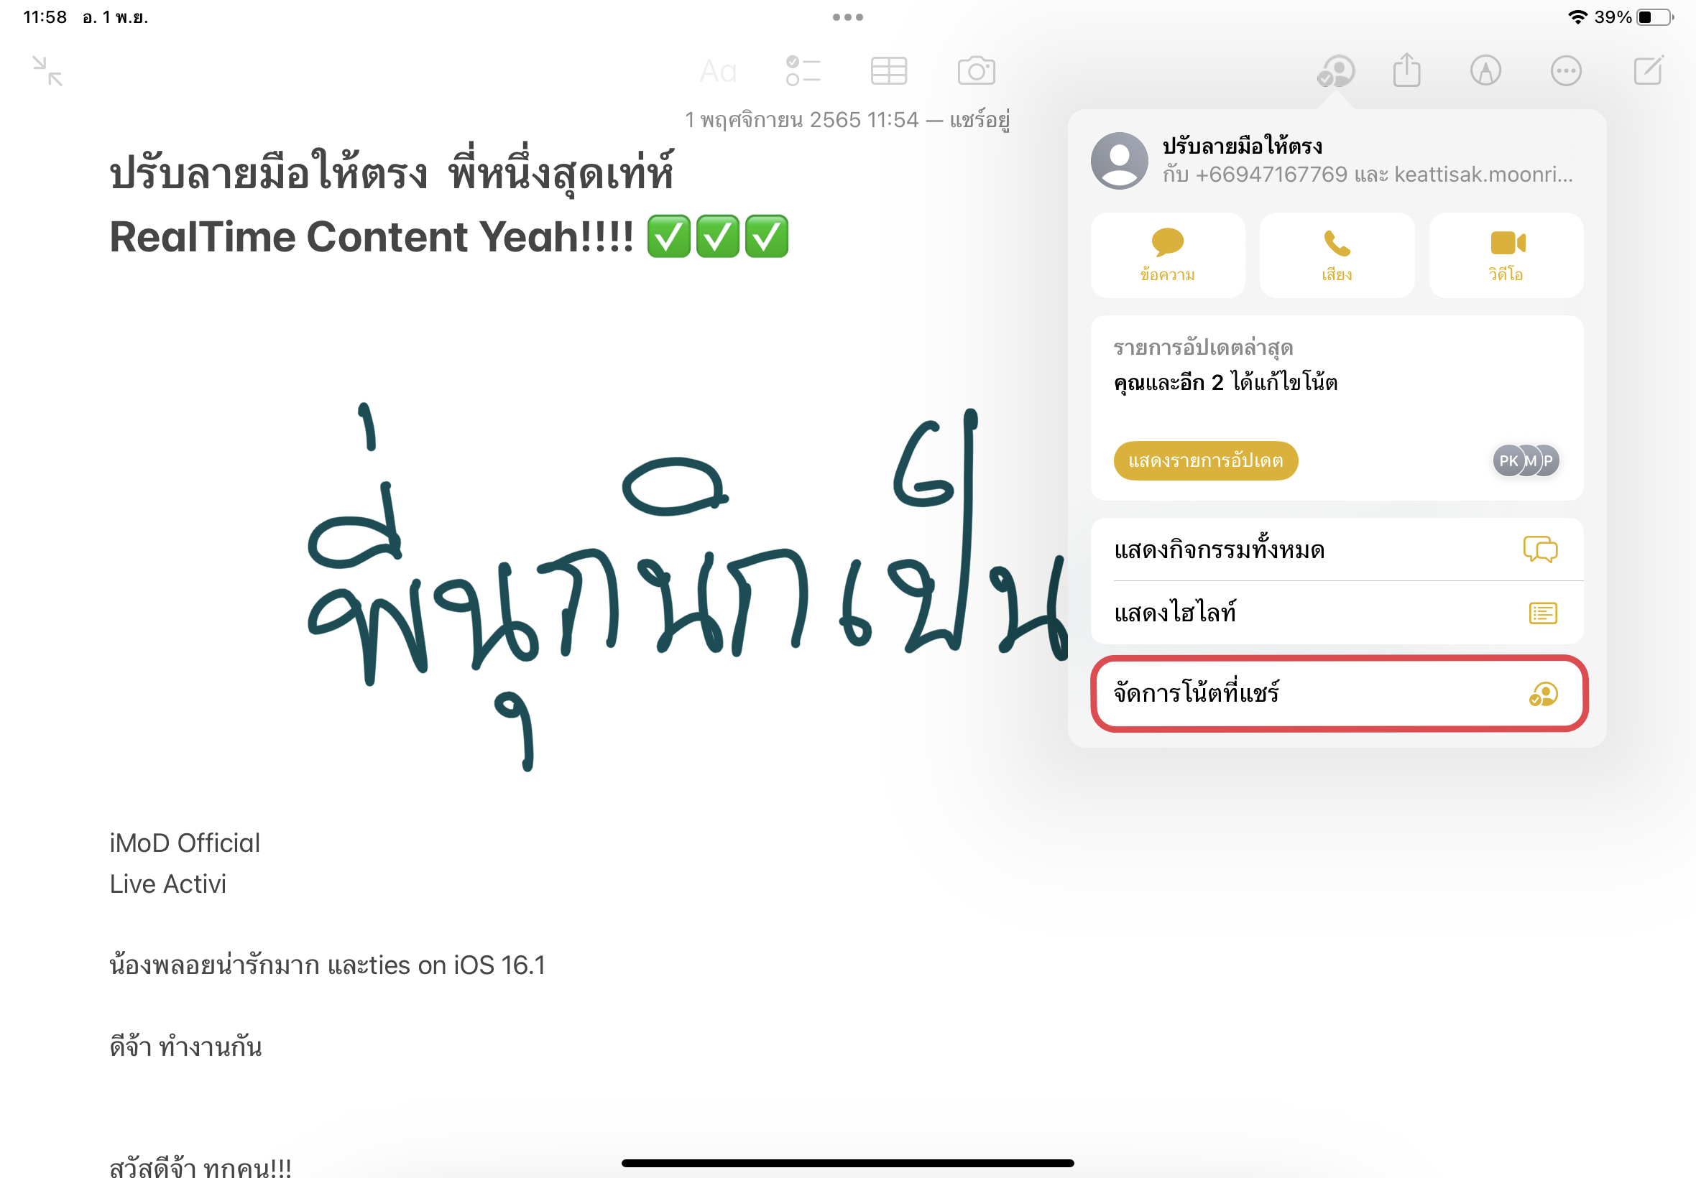Insert a table using the table icon
Image resolution: width=1696 pixels, height=1178 pixels.
(x=888, y=71)
